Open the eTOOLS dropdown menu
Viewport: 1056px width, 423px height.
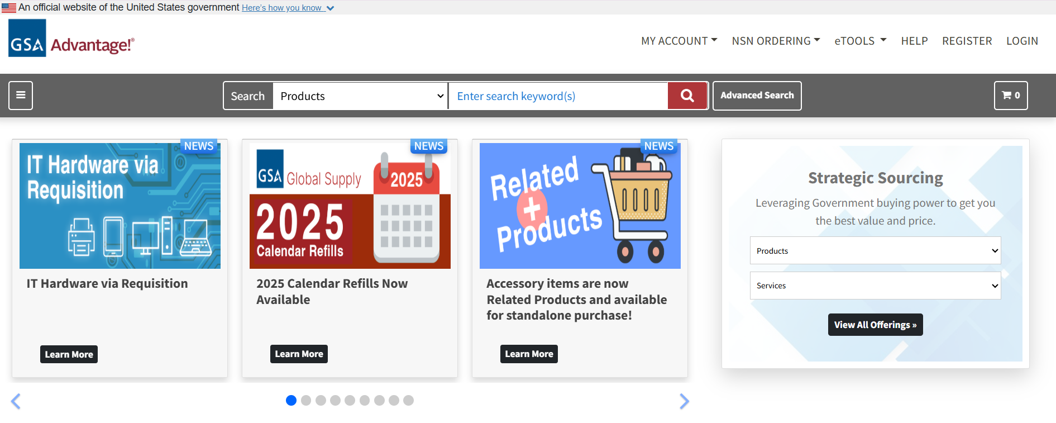tap(861, 41)
